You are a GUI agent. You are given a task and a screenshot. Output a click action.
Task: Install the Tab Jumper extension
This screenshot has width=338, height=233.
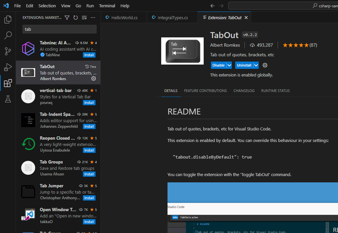point(89,198)
